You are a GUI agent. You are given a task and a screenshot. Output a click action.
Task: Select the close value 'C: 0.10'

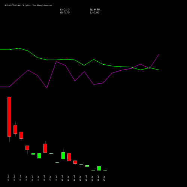pyautogui.click(x=65, y=10)
